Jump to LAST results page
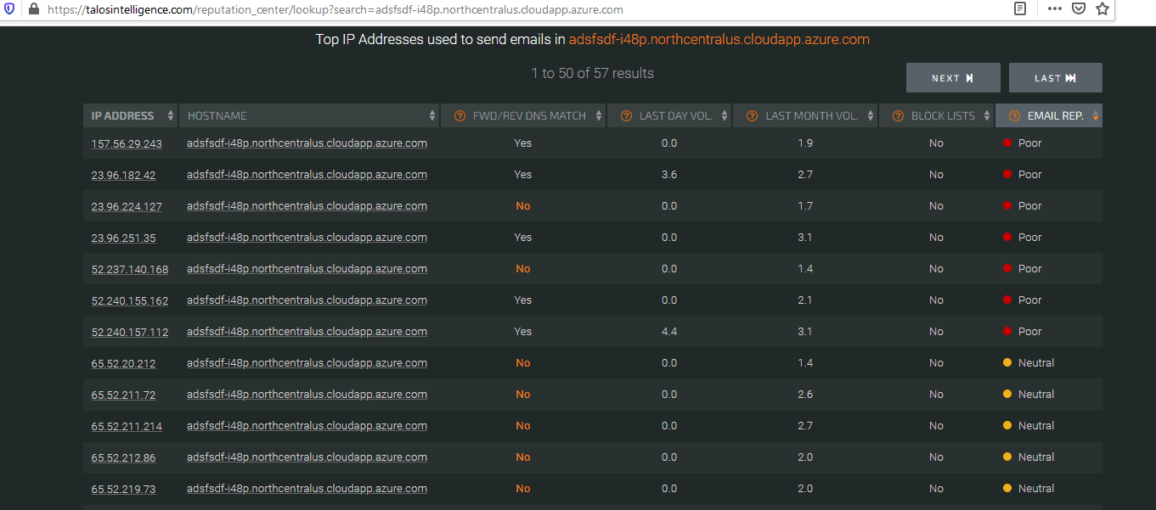The image size is (1156, 510). (1056, 78)
